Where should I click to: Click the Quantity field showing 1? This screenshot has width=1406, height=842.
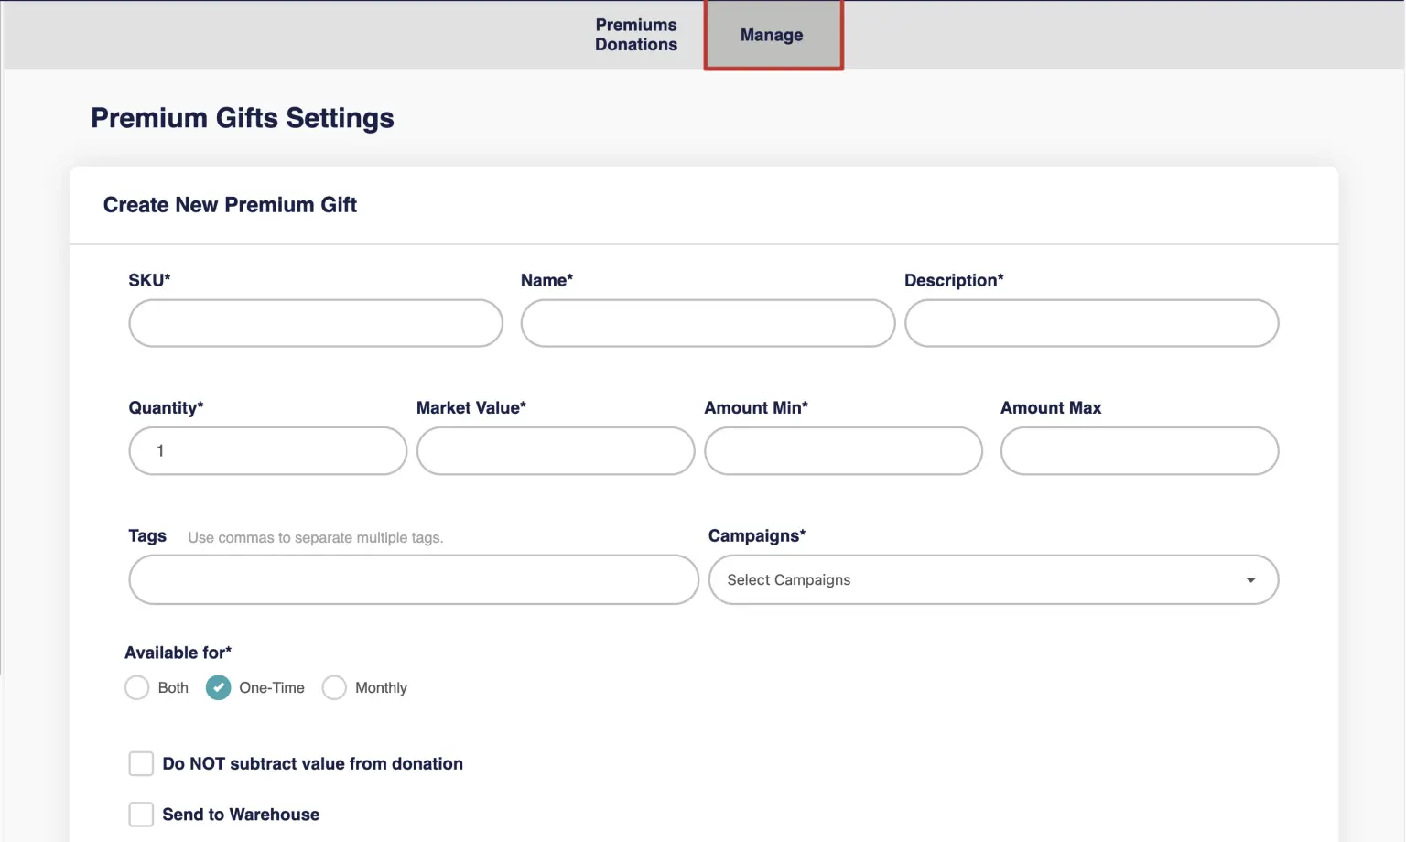click(267, 451)
